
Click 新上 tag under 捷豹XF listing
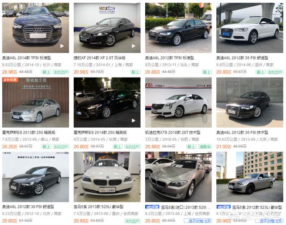point(135,72)
